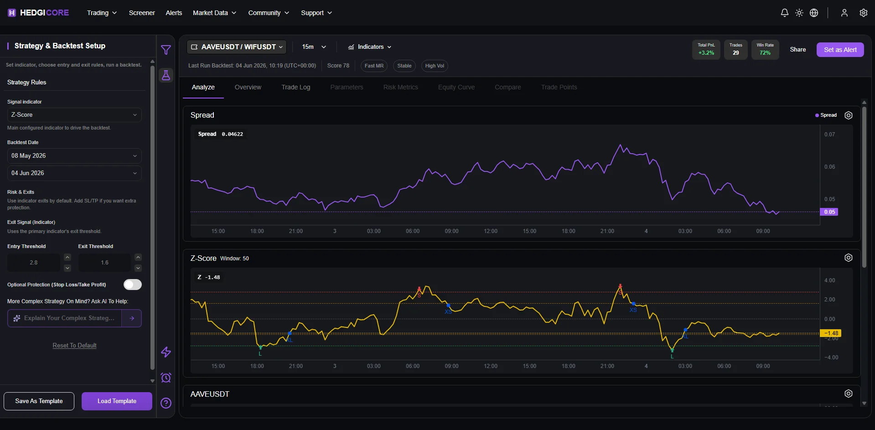Open Z-Score chart settings icon
The width and height of the screenshot is (875, 430).
pos(849,258)
